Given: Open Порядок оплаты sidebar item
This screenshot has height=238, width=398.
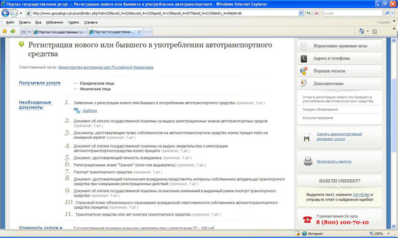Looking at the screenshot, I should [340, 71].
